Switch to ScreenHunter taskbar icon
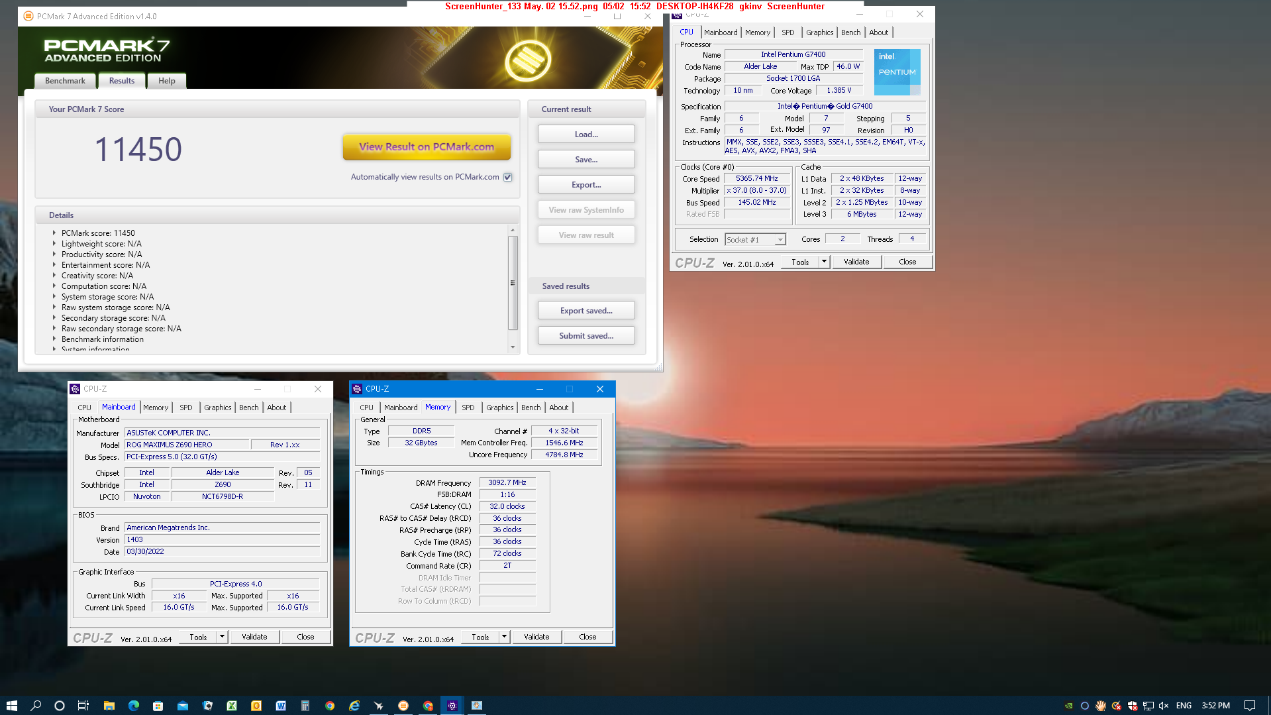 pyautogui.click(x=477, y=706)
